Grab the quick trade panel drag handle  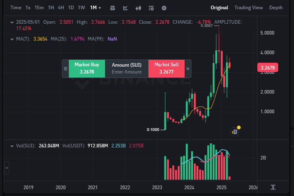66,69
